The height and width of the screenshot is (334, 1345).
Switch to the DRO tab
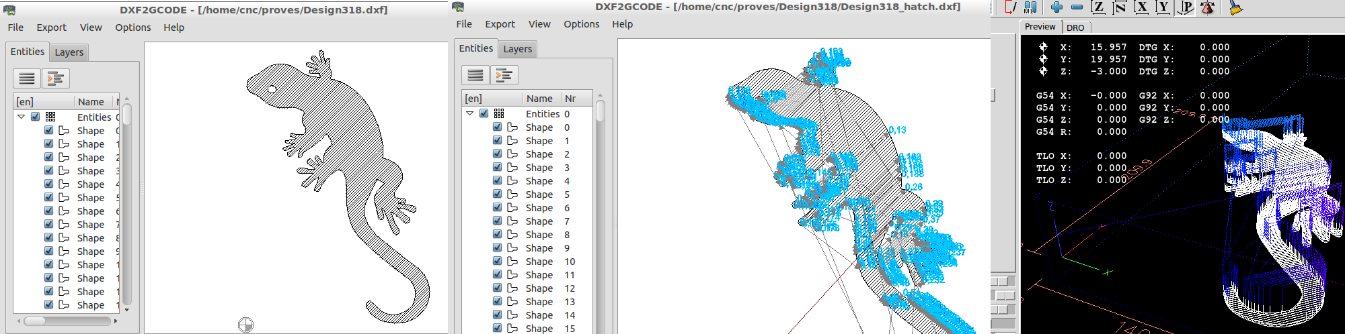coord(1075,27)
